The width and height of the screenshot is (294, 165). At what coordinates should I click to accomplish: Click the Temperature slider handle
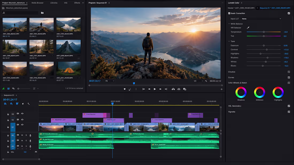click(264, 32)
